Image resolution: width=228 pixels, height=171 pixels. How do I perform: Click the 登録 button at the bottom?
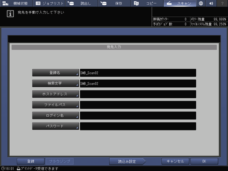click(30, 161)
